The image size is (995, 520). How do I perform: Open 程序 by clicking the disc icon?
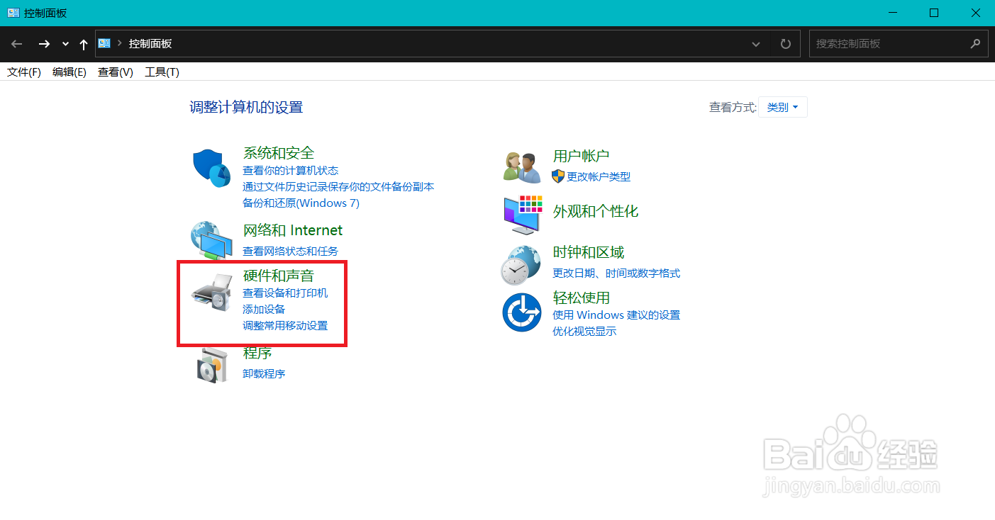click(x=213, y=363)
